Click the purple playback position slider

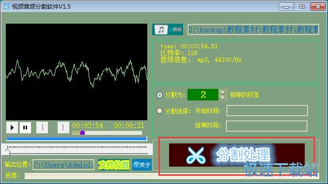[x=82, y=133]
